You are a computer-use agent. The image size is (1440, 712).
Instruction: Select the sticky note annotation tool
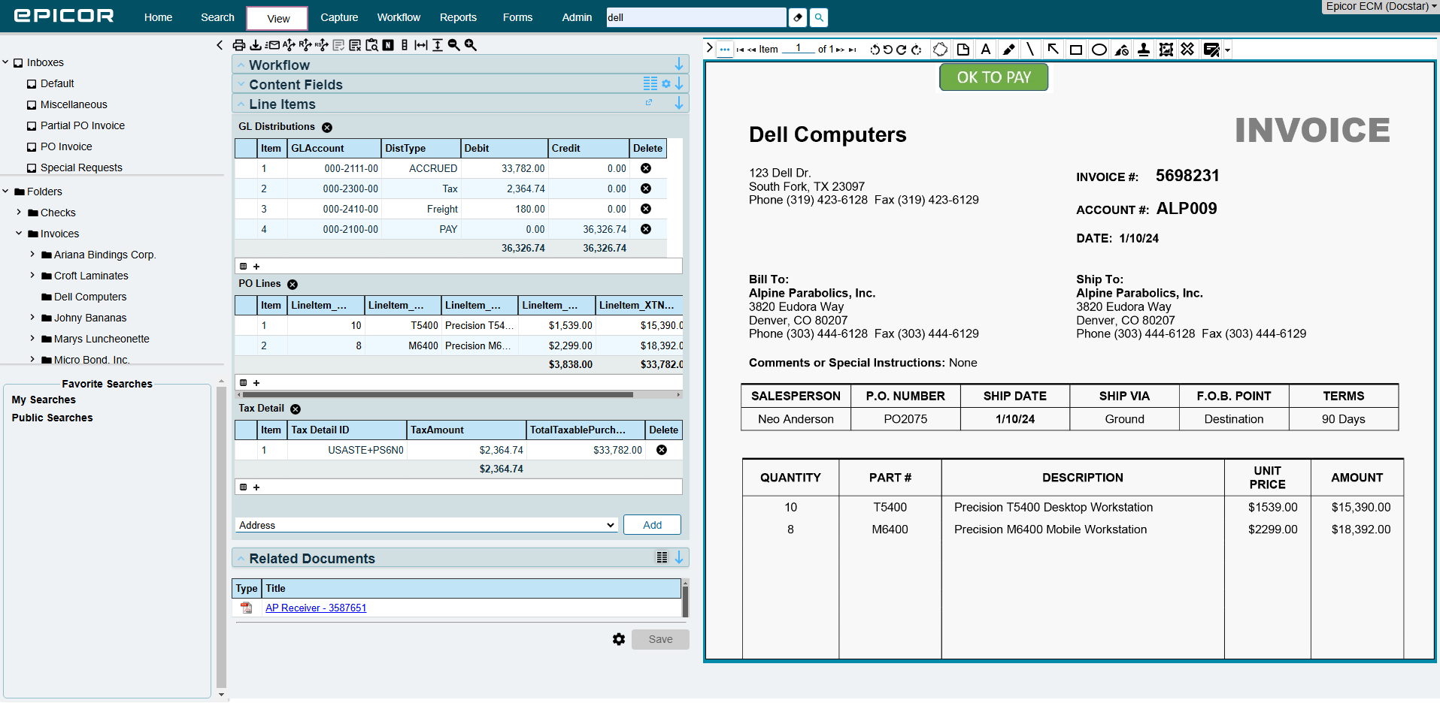click(x=963, y=50)
